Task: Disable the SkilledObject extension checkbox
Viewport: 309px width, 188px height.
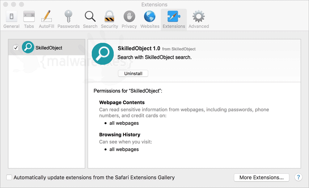Action: pos(16,47)
